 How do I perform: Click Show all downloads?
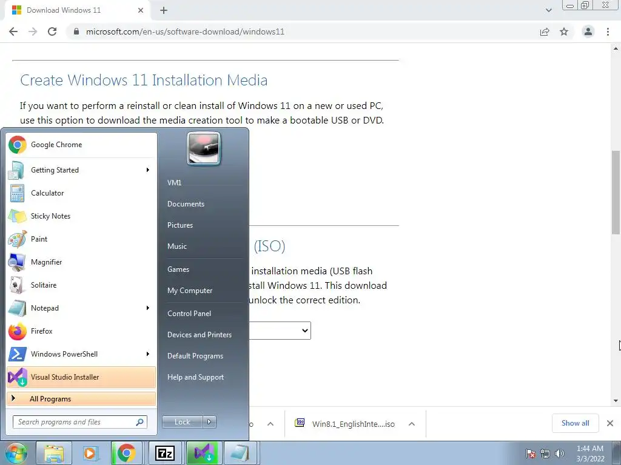pos(575,423)
